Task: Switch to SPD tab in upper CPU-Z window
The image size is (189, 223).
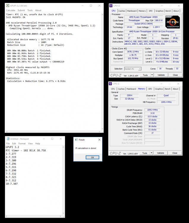Action: pos(150,11)
